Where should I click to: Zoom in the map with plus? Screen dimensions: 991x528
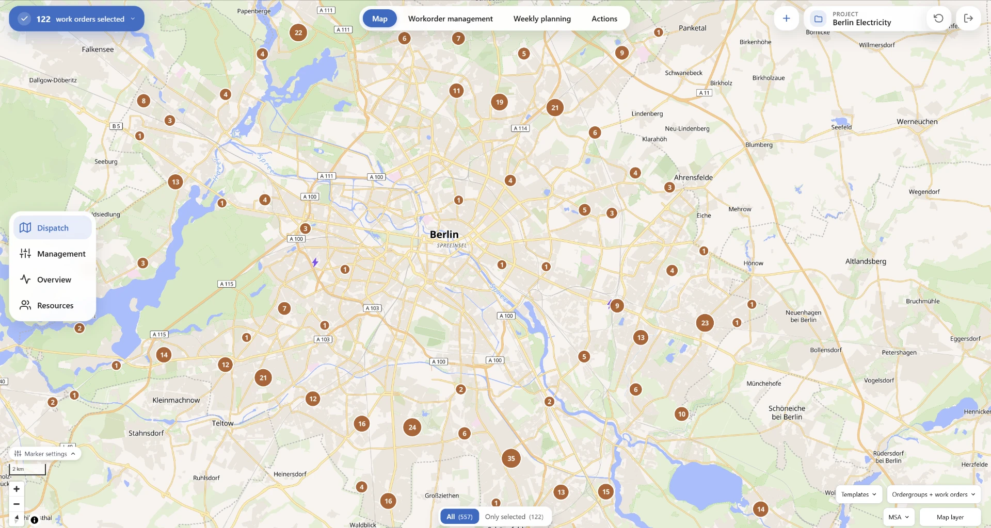(x=17, y=489)
